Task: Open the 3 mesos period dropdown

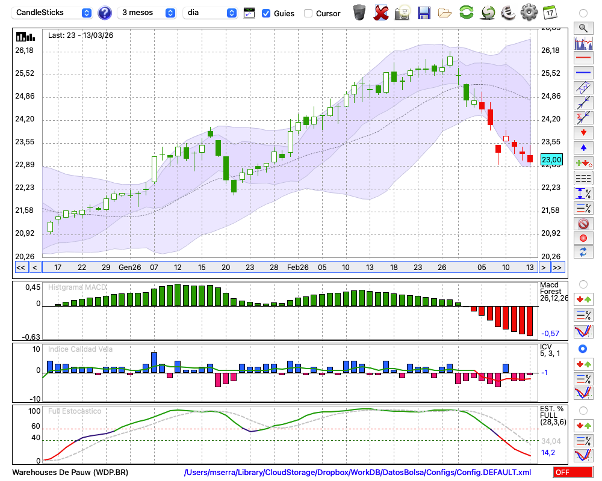Action: tap(146, 13)
